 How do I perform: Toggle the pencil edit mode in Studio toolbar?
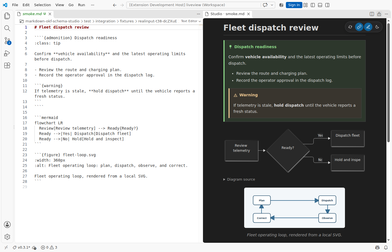coord(368,27)
